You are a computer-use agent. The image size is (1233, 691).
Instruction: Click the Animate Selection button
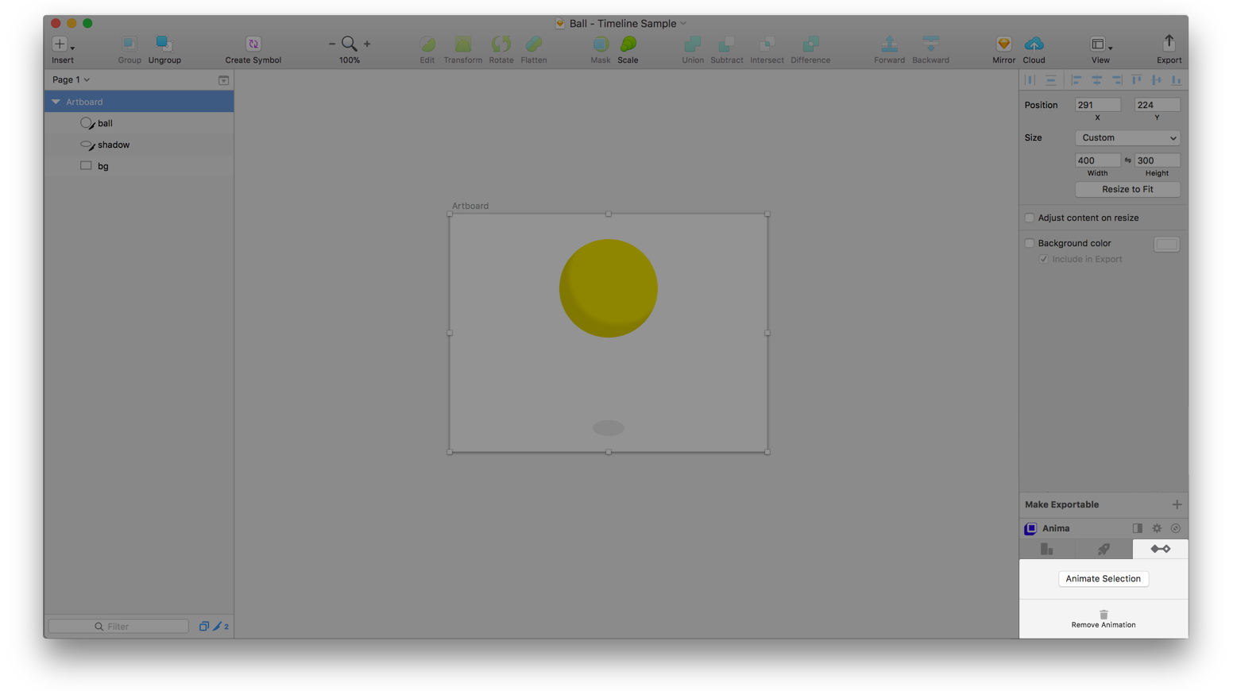coord(1104,578)
